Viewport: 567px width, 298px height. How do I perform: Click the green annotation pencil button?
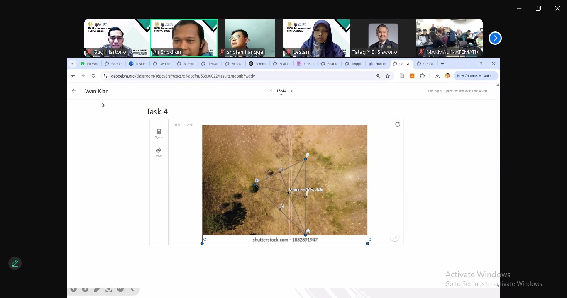15,263
